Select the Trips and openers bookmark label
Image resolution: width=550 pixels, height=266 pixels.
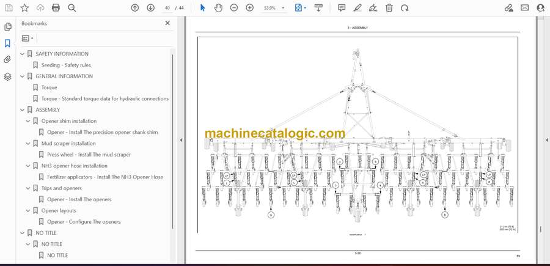point(61,188)
